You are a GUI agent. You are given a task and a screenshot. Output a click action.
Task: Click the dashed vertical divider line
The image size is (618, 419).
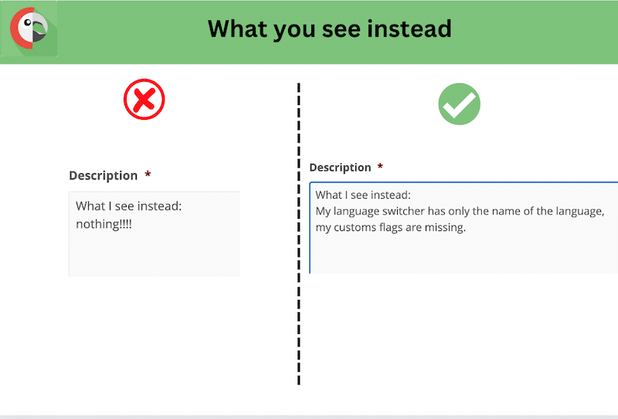(299, 233)
